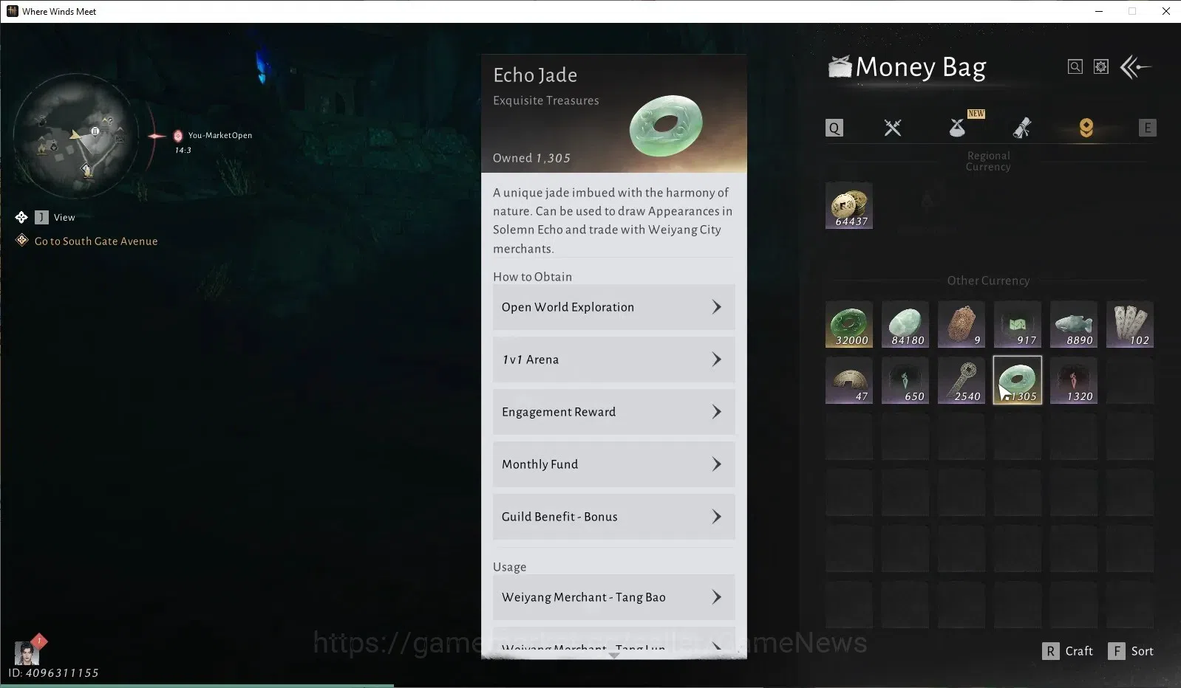Select the dark green jade ring showing 32000
1181x688 pixels.
coord(849,324)
